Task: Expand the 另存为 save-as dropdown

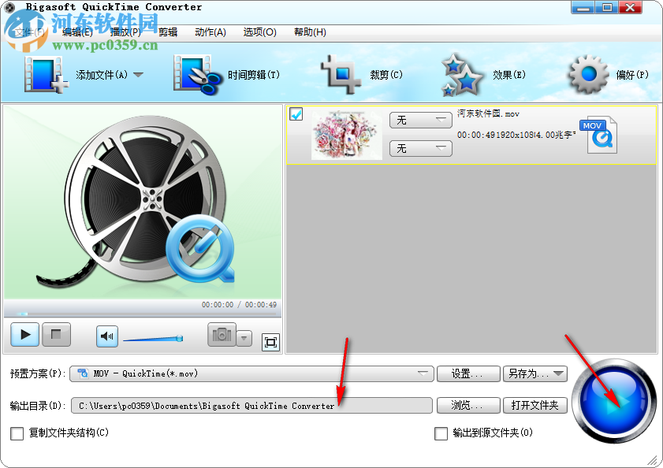Action: [x=559, y=373]
